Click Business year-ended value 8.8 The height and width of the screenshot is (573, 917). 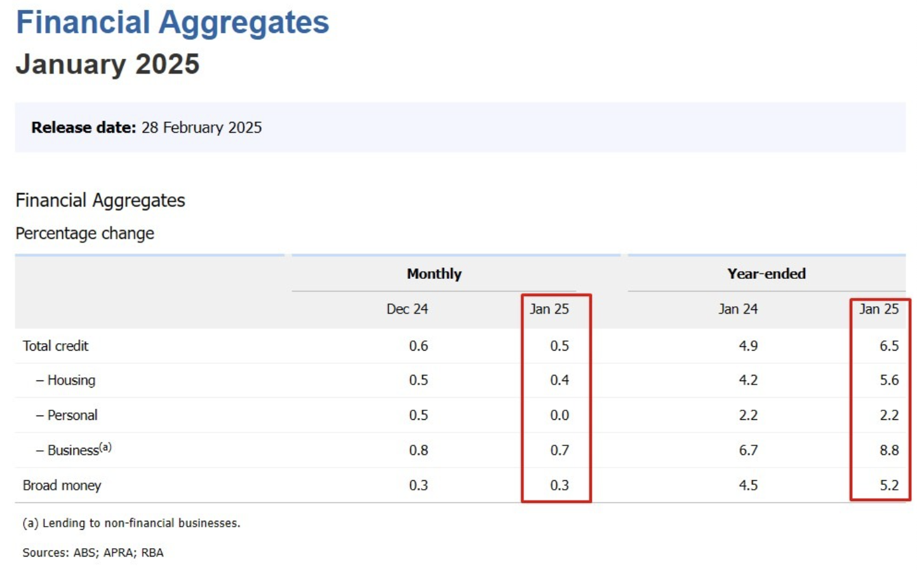(889, 450)
